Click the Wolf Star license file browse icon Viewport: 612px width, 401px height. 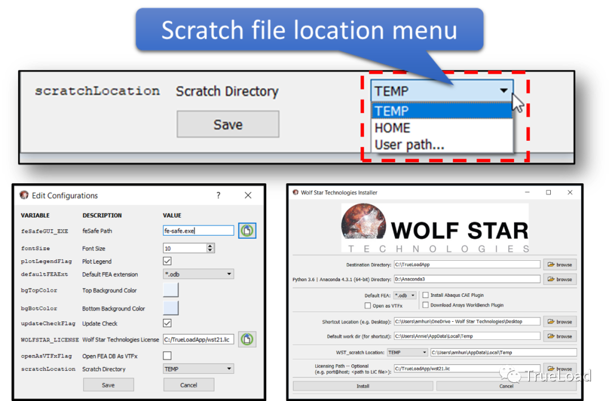point(247,339)
